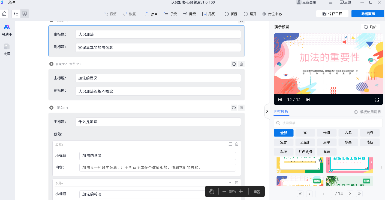The image size is (385, 200).
Task: Open the AI助手 panel
Action: coord(7,30)
